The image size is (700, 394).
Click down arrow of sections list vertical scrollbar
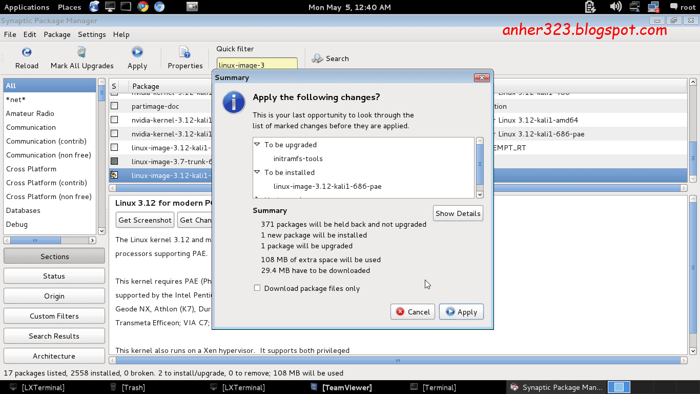(100, 231)
